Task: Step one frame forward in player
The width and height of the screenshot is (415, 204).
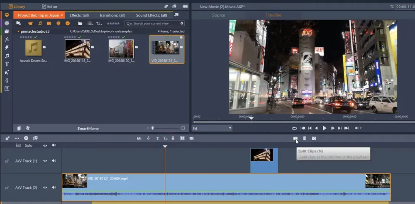Action: (333, 128)
